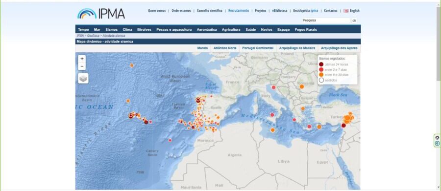Open the Tempo menu
This screenshot has width=441, height=191.
pyautogui.click(x=83, y=29)
